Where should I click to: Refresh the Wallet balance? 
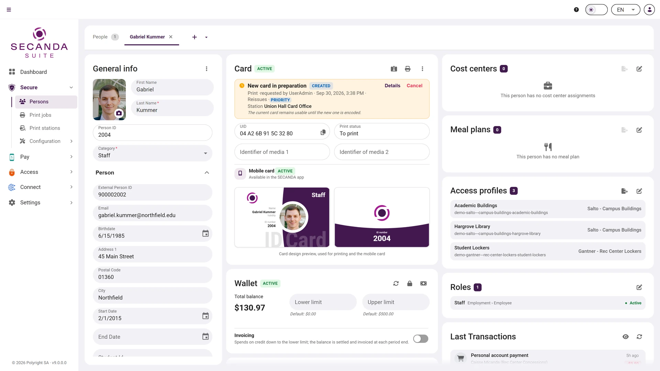(x=396, y=283)
